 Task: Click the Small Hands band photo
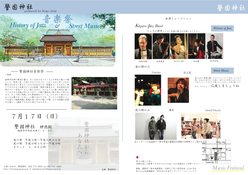pos(201,126)
